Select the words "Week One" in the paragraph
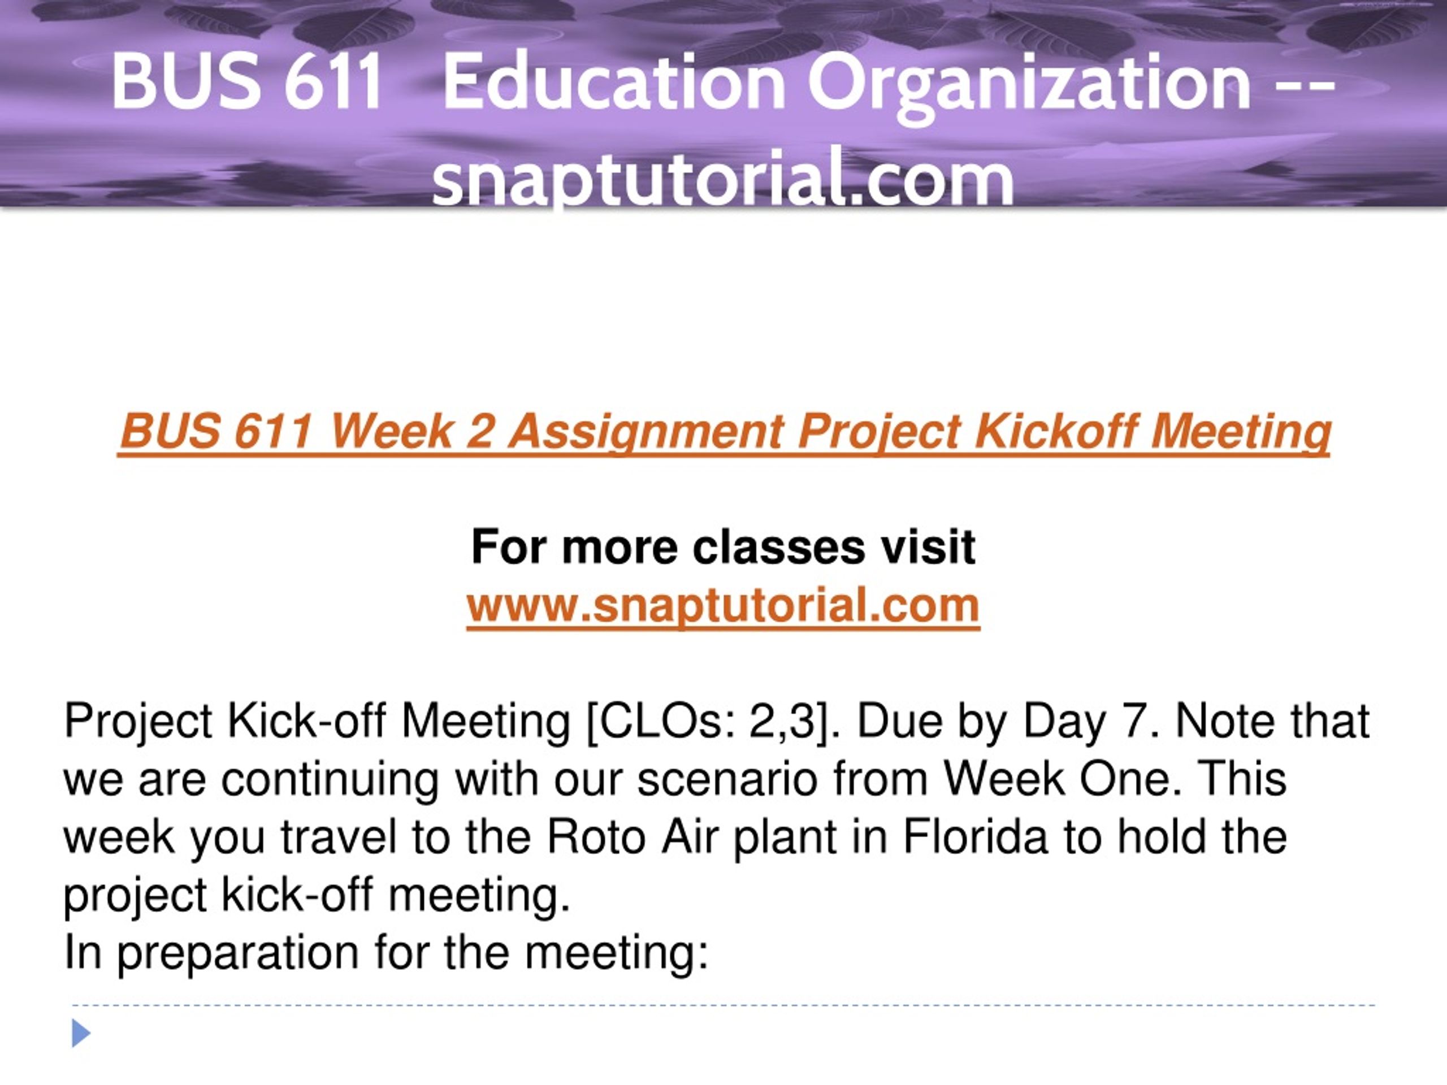The image size is (1447, 1085). point(1058,780)
